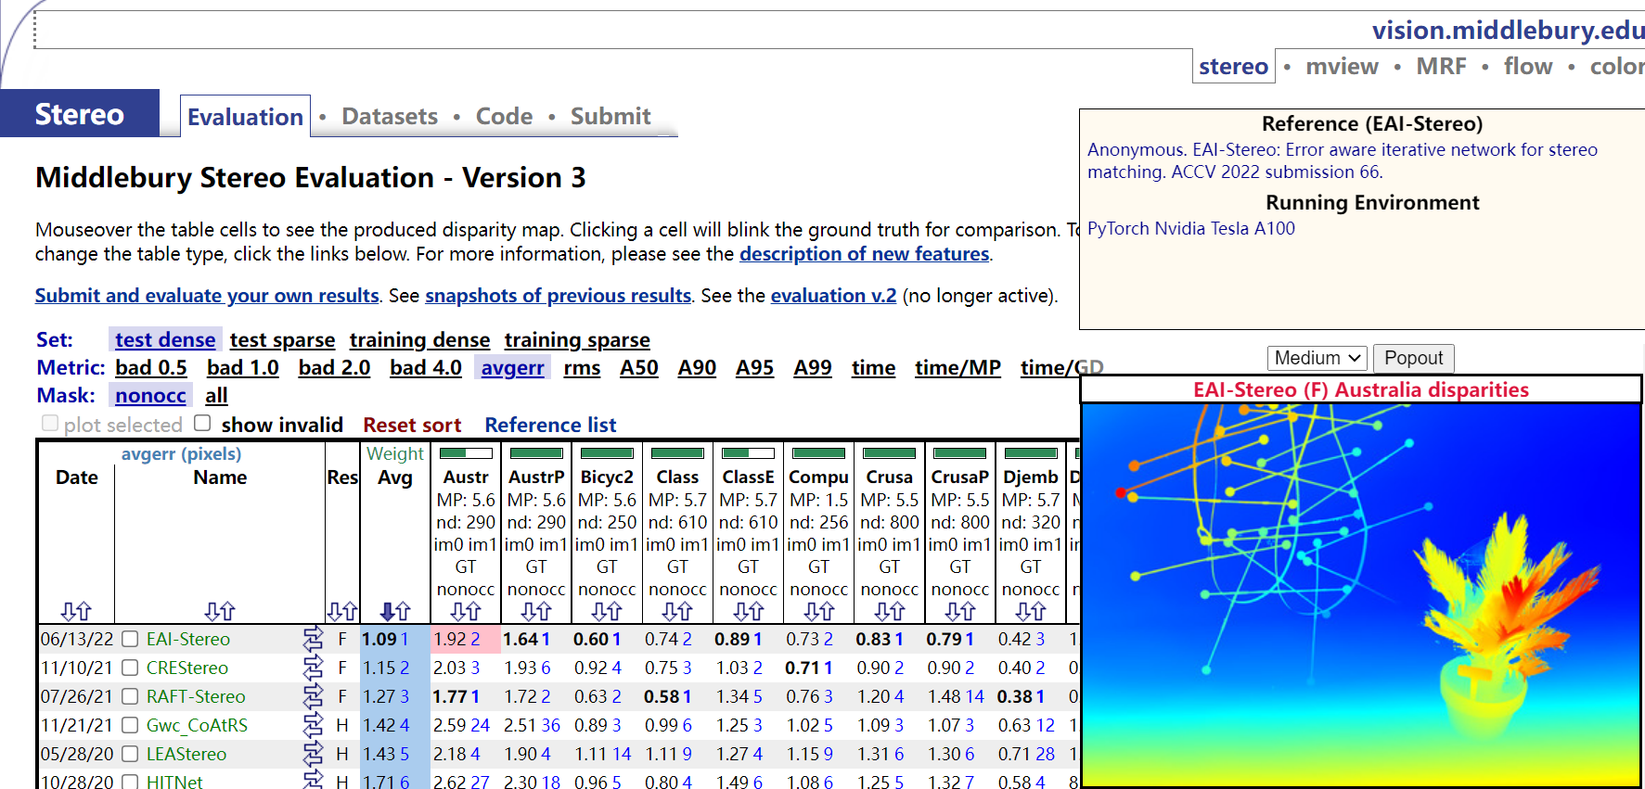Sort by weighted Avg column arrows
Image resolution: width=1645 pixels, height=789 pixels.
click(x=395, y=611)
